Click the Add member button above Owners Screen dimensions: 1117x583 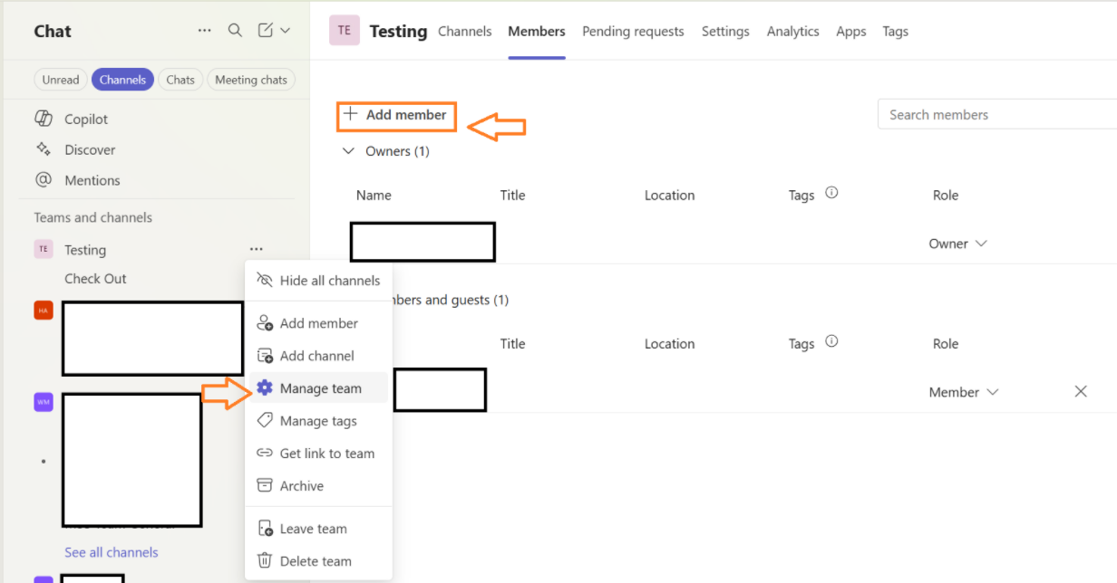click(396, 115)
